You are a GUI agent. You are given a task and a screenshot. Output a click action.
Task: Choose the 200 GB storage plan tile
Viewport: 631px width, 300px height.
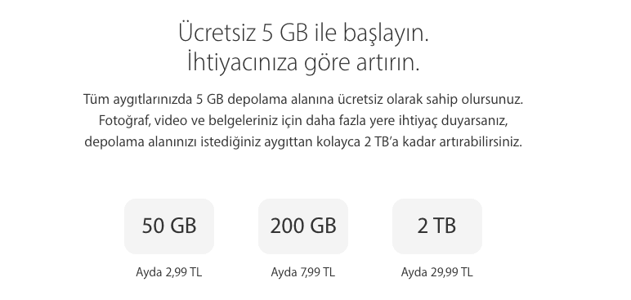[x=303, y=226]
